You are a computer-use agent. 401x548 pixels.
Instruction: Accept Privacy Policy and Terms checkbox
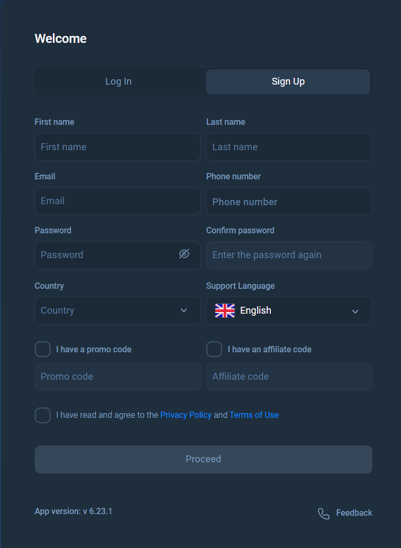click(43, 415)
